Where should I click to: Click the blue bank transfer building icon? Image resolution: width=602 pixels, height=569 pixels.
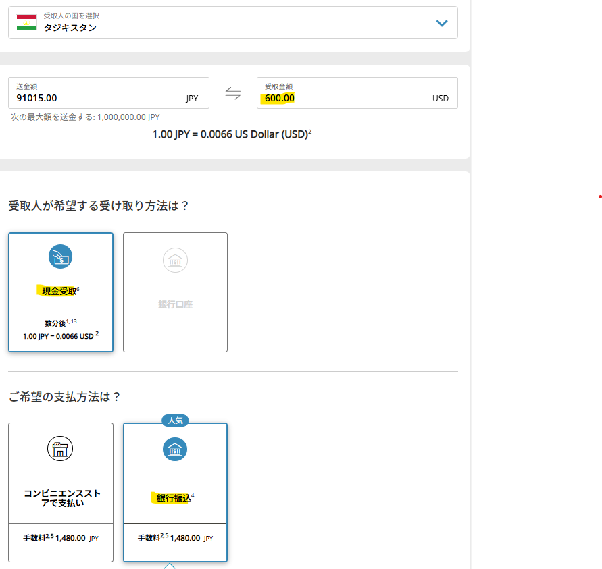(x=175, y=449)
